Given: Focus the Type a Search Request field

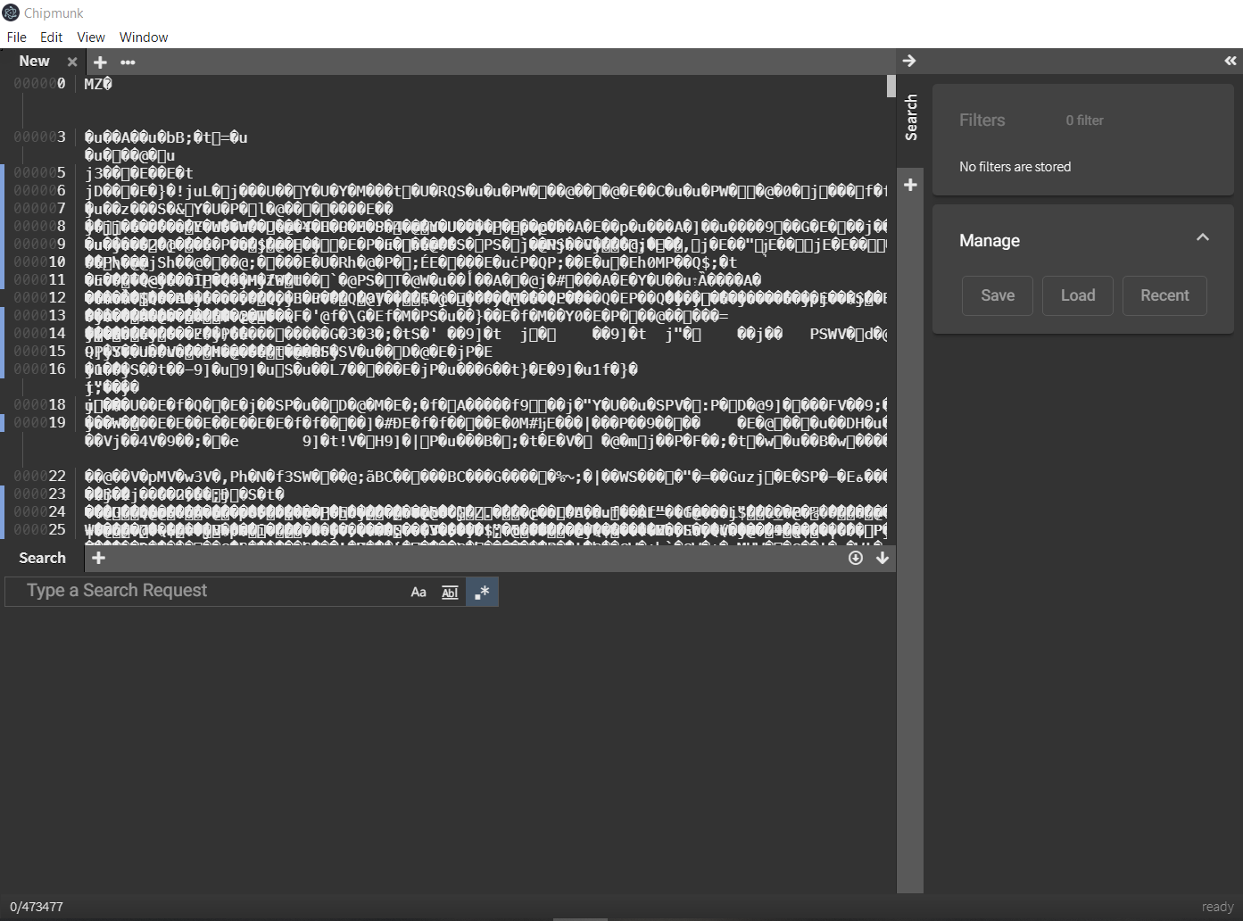Looking at the screenshot, I should pos(214,591).
